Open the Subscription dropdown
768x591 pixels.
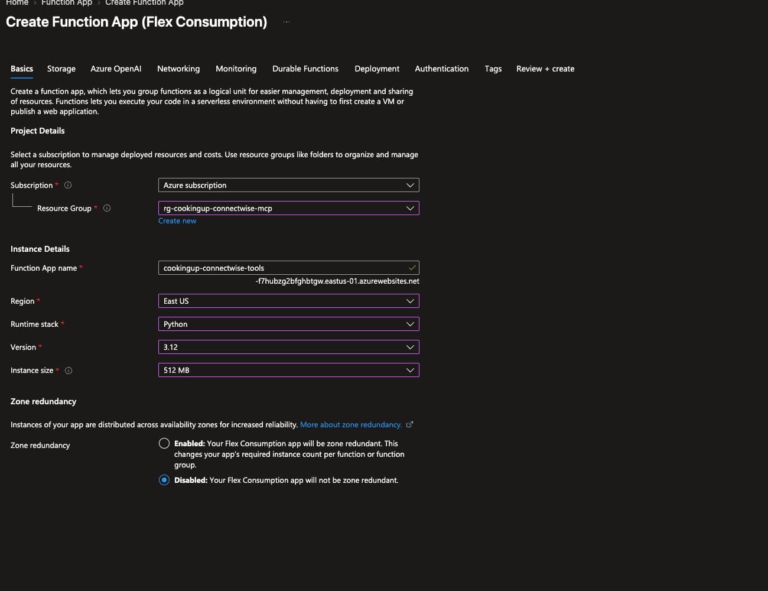288,185
